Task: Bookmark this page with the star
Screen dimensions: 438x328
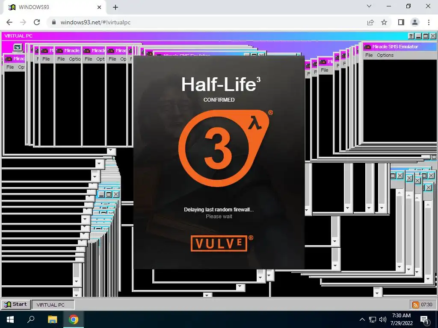Action: coord(384,22)
